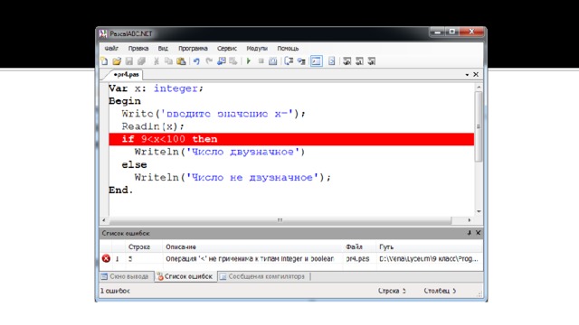
Task: Close the error list panel
Action: pos(478,233)
